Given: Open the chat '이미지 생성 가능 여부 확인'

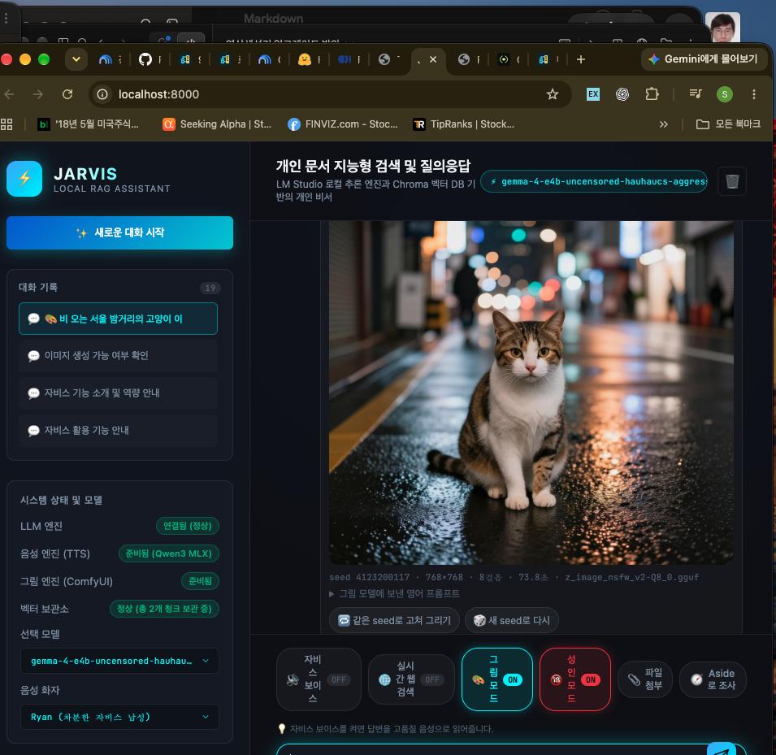Looking at the screenshot, I should tap(118, 355).
